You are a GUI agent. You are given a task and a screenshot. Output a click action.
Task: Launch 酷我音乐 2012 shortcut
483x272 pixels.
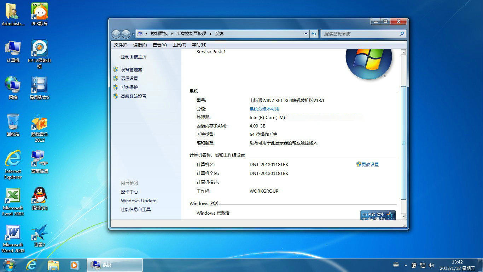tap(39, 128)
